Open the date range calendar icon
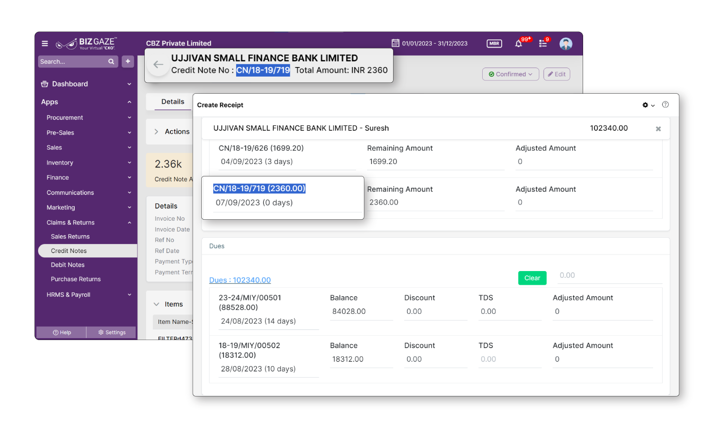This screenshot has width=714, height=428. 396,43
